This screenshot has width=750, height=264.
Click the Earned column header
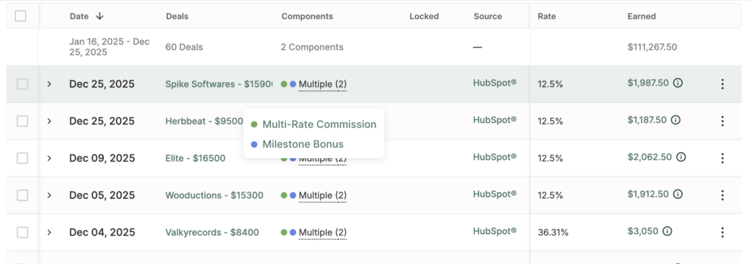click(x=642, y=16)
